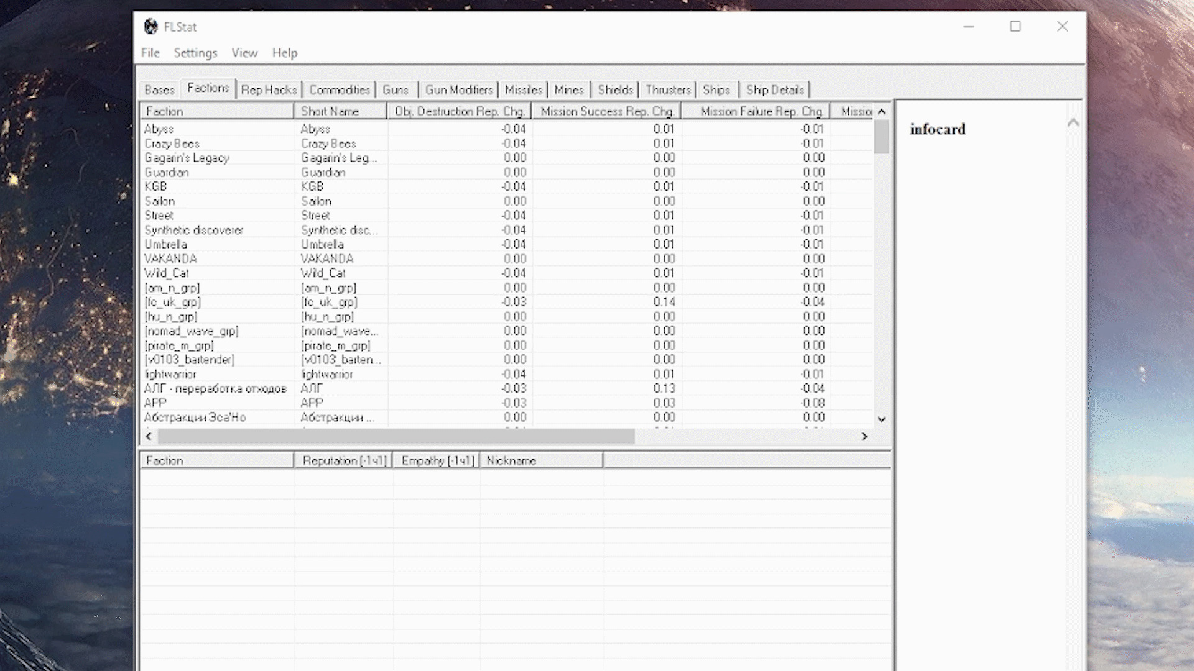Sort by Reputation column header in lower table

pyautogui.click(x=343, y=460)
